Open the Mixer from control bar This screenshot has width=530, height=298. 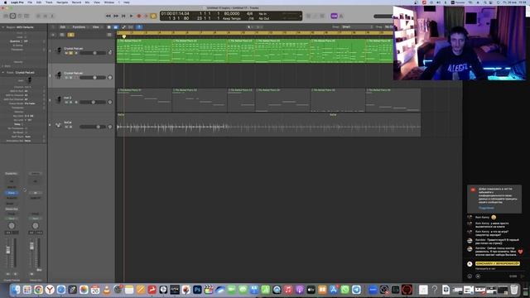pos(45,16)
